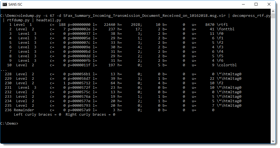Click the length value 237 in row 2
The height and width of the screenshot is (148, 280).
click(x=112, y=29)
